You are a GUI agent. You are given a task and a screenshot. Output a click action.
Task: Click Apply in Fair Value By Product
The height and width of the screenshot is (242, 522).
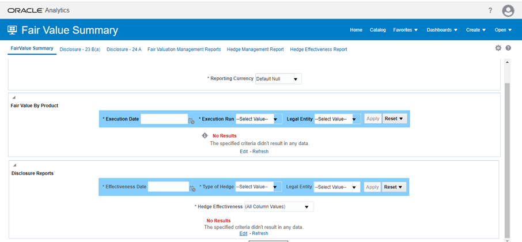click(x=373, y=119)
